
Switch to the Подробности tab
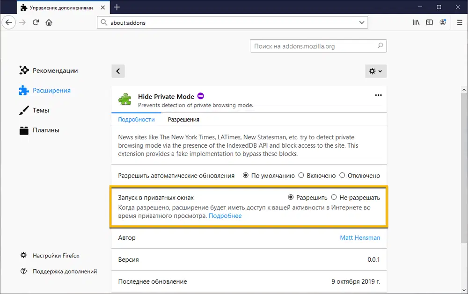(136, 119)
